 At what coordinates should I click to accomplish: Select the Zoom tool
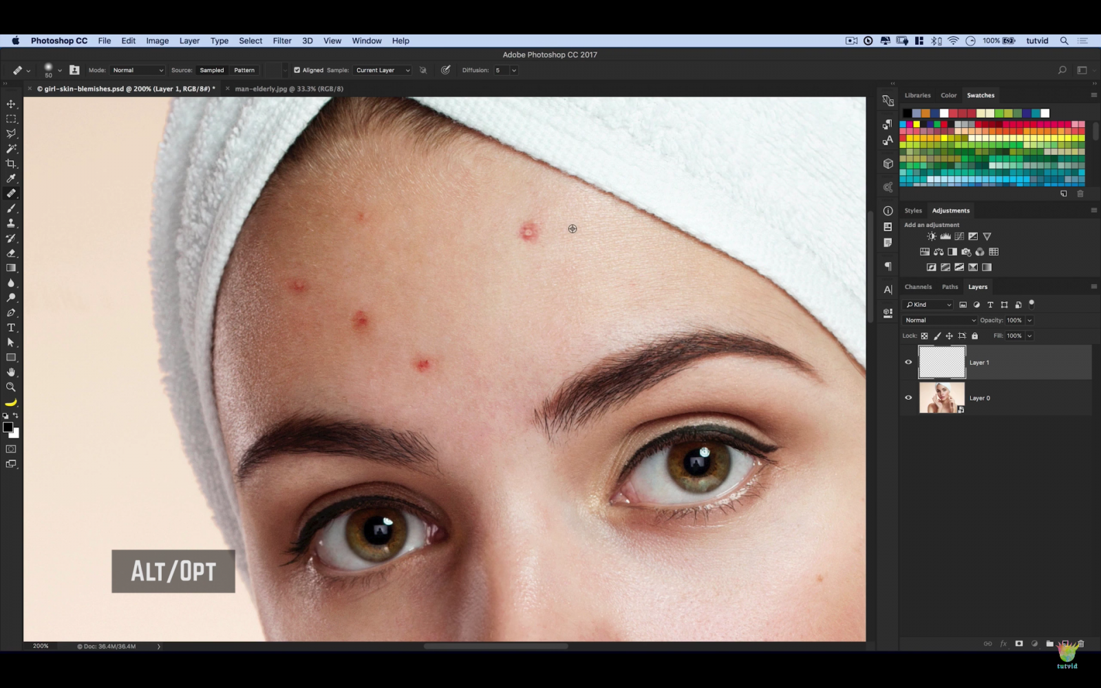(11, 387)
